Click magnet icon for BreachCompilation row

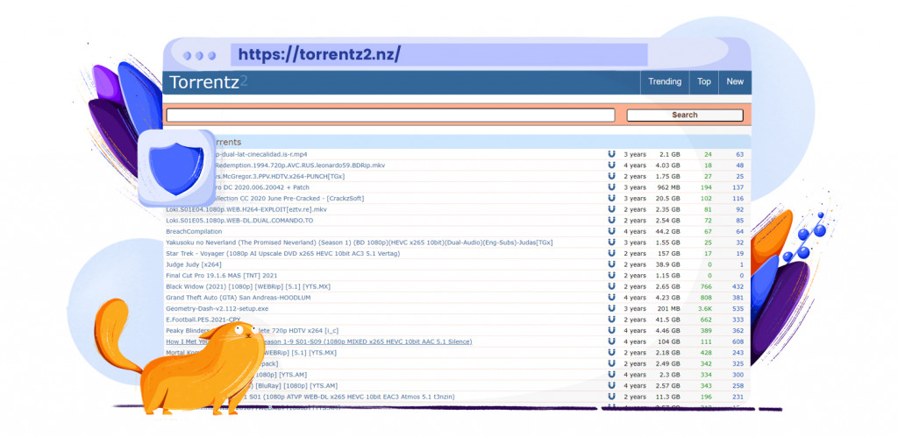click(x=611, y=231)
